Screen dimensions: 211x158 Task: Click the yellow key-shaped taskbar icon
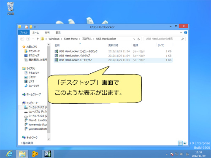pyautogui.click(x=35, y=154)
